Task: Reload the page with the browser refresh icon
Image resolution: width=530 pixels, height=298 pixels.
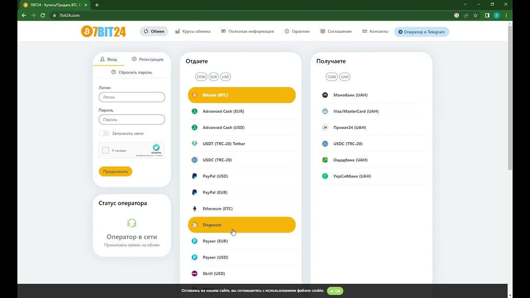Action: click(x=43, y=15)
